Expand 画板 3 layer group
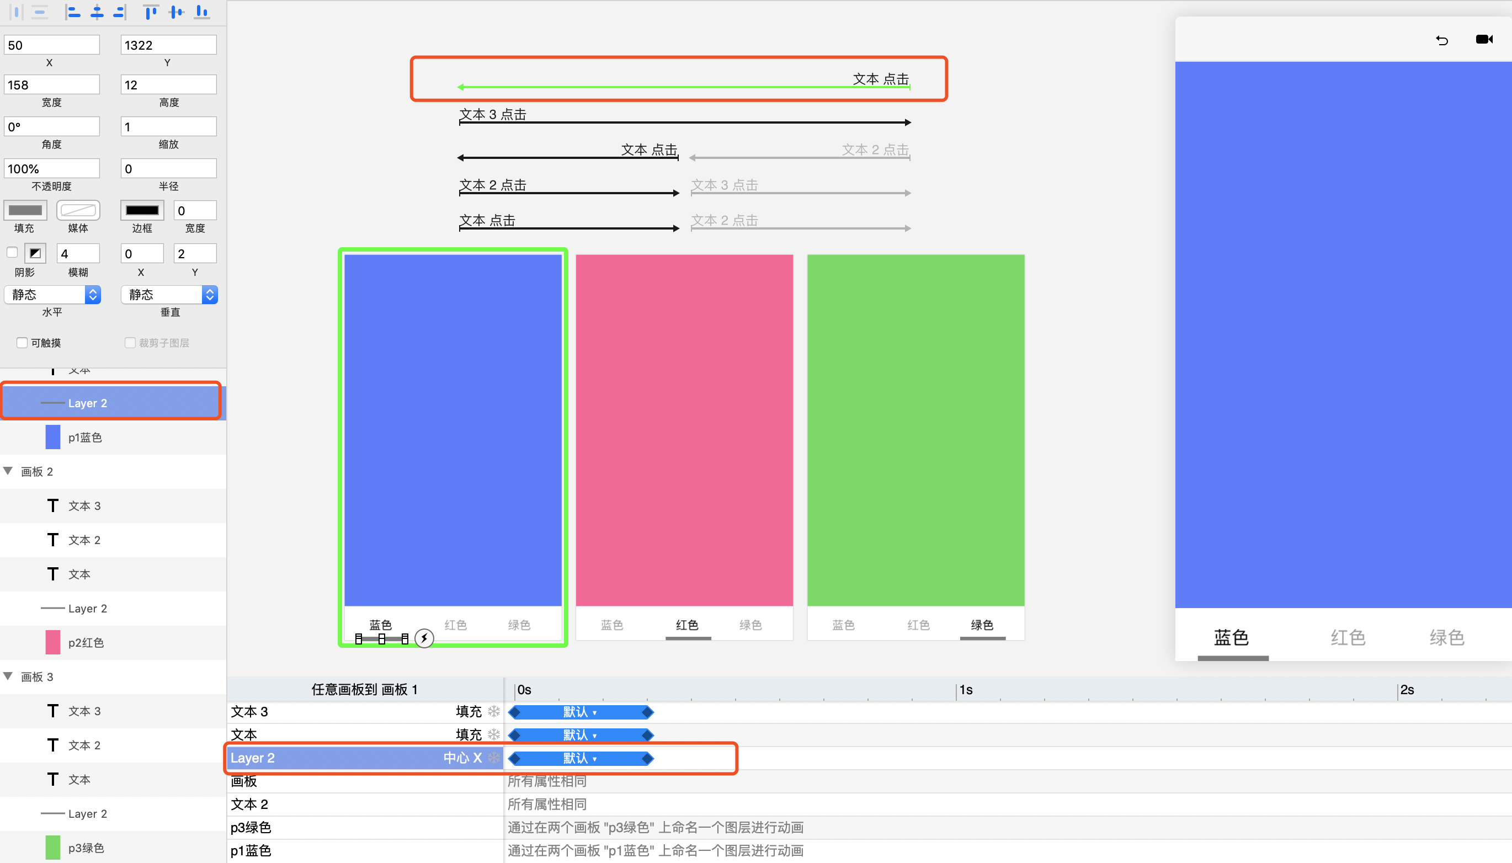This screenshot has height=863, width=1512. coord(9,676)
